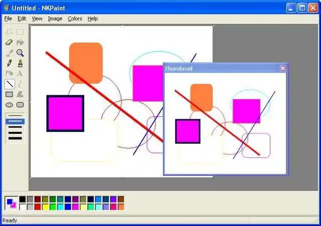This screenshot has height=226, width=321.
Task: Choose the teal swatch
Action: pos(60,199)
